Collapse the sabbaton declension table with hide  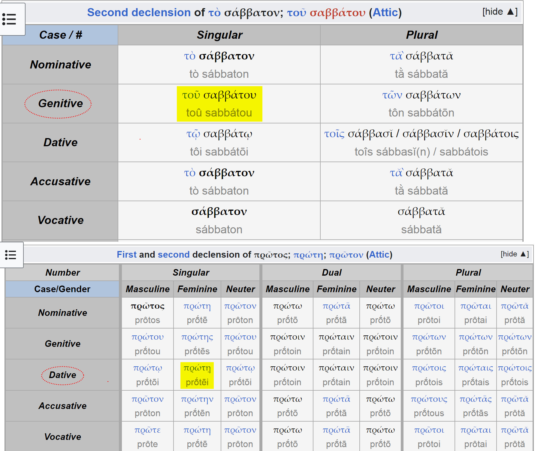[x=500, y=12]
